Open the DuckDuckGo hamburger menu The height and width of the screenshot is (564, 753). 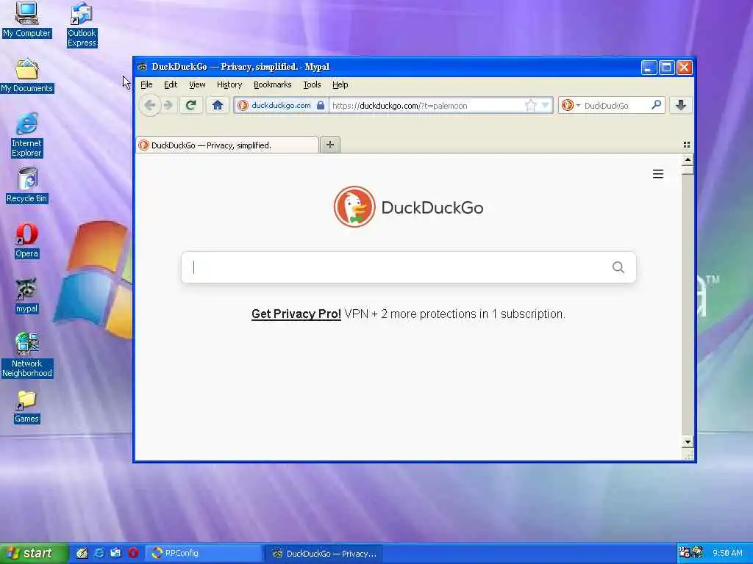pos(658,174)
